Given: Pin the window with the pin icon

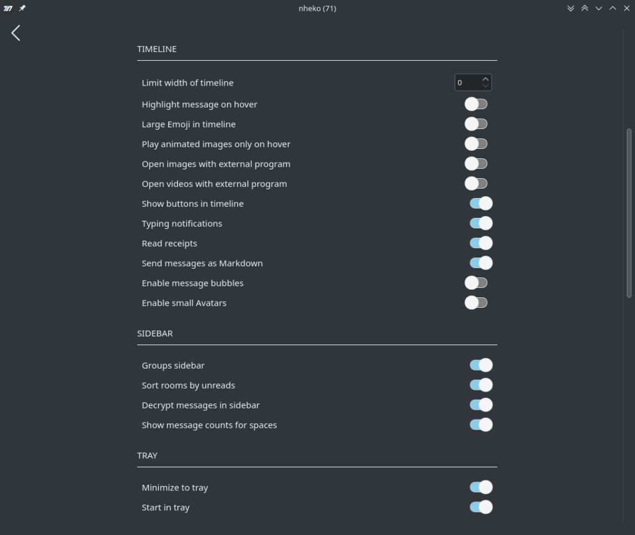Looking at the screenshot, I should coord(22,8).
